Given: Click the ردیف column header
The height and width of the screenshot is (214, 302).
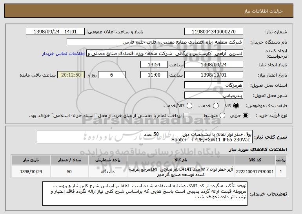Looking at the screenshot, I should pyautogui.click(x=281, y=160).
